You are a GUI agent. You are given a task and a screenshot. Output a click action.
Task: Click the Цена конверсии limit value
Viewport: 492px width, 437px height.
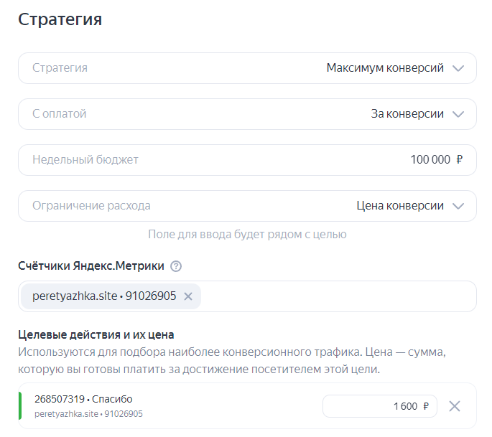coord(400,206)
